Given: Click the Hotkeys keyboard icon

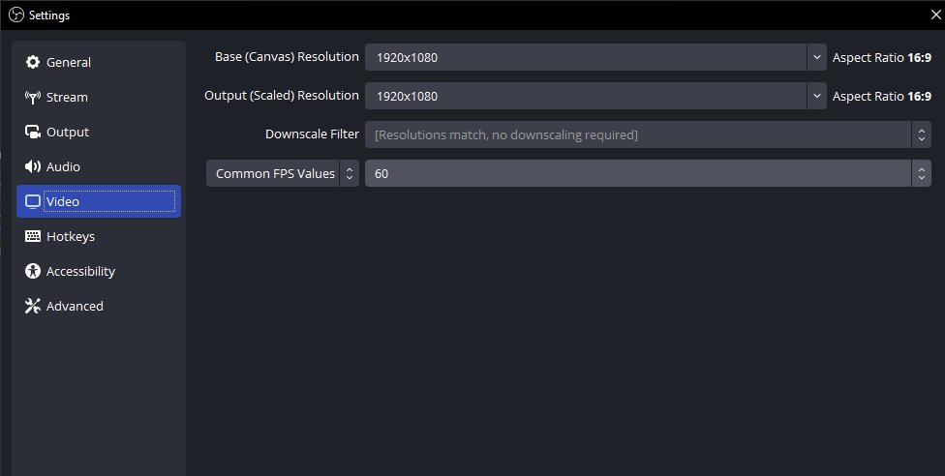Looking at the screenshot, I should tap(33, 236).
